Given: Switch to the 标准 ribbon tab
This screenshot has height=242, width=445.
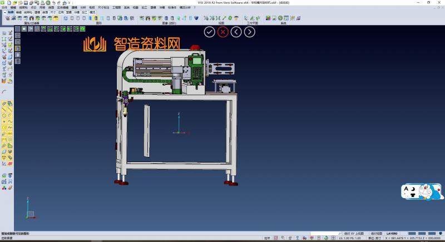Looking at the screenshot, I should coord(11,12).
